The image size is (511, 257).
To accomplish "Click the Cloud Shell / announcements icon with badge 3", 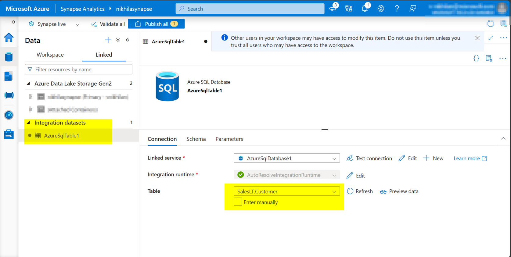I will [333, 8].
